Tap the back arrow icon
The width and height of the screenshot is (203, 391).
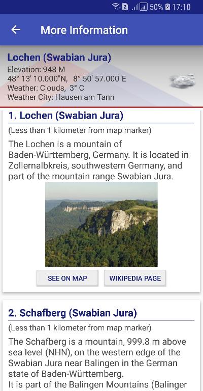point(16,30)
